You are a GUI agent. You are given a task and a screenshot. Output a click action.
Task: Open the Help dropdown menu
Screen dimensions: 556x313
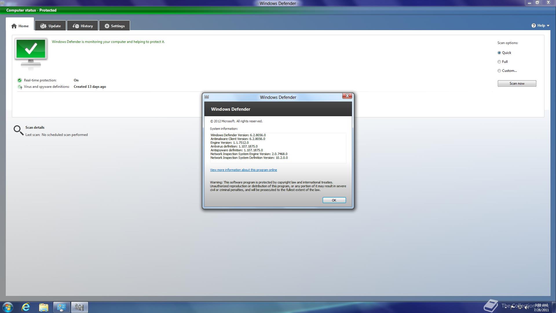(541, 26)
